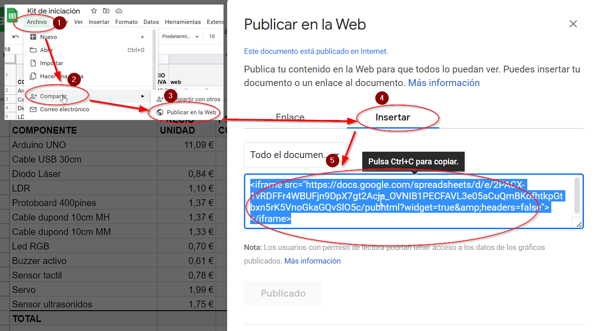The height and width of the screenshot is (331, 598).
Task: Select Publicar en la Web in the submenu
Action: [187, 112]
